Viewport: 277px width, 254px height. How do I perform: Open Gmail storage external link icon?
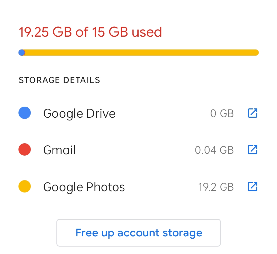point(252,150)
